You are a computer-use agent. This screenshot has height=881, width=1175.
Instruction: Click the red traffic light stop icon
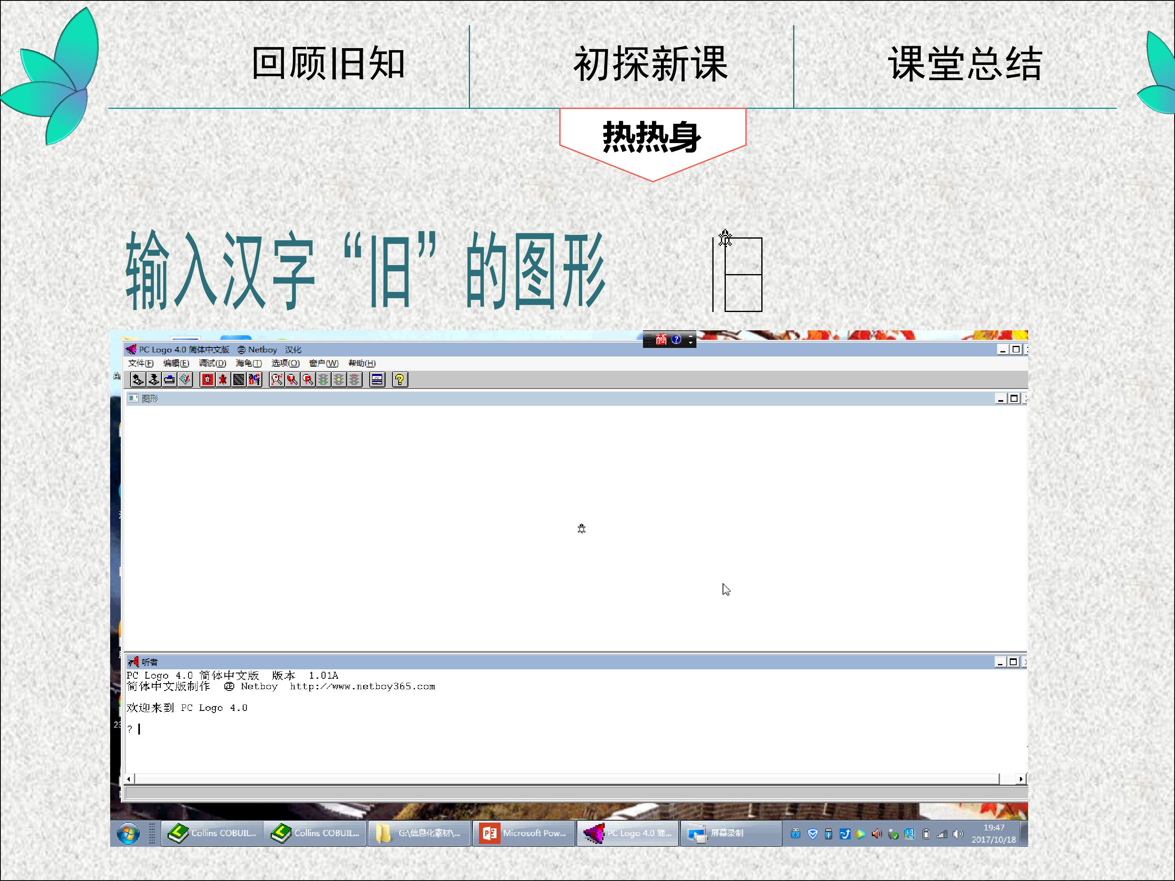pos(354,380)
